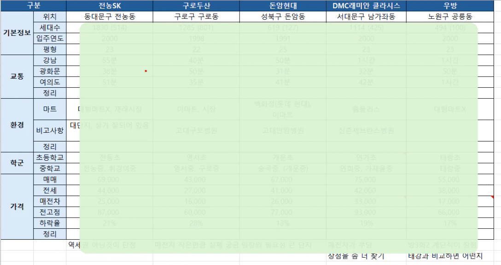
Task: Select the 구로구 구로동 cell
Action: coord(196,17)
